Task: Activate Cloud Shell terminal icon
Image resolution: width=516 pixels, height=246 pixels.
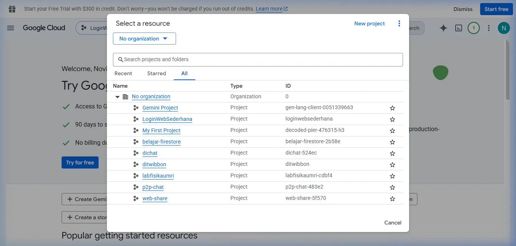Action: (x=459, y=28)
